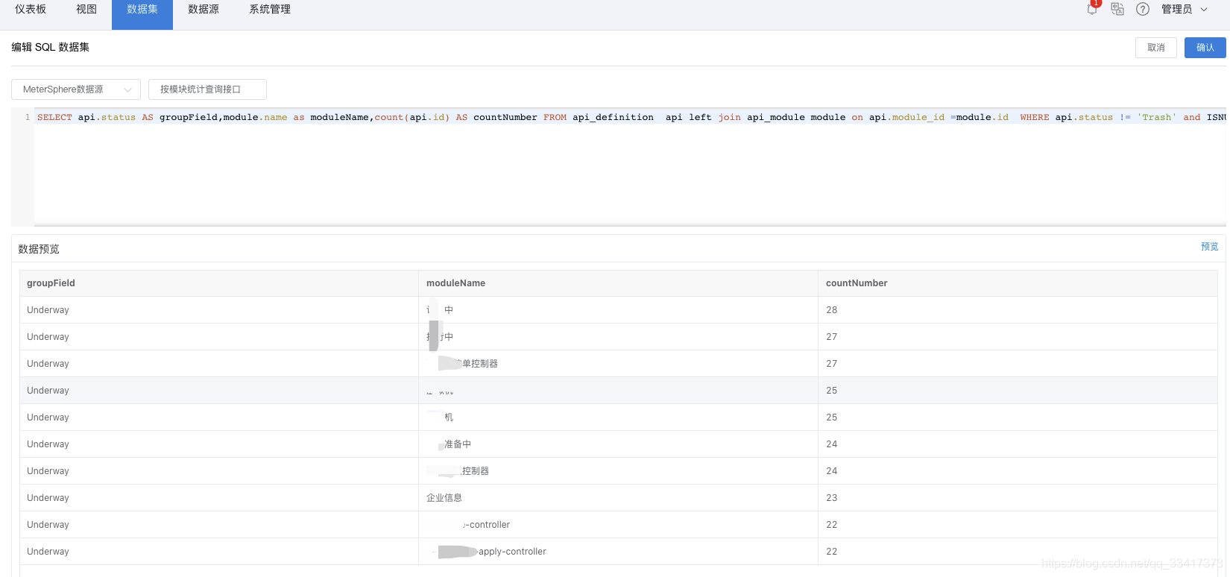Go to the 数据源 tab
Viewport: 1230px width, 577px height.
204,9
